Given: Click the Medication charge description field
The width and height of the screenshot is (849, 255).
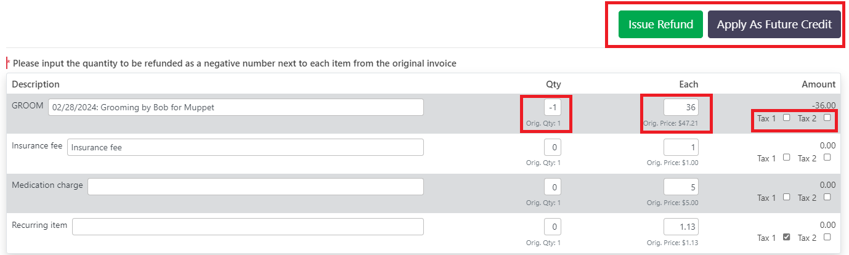Looking at the screenshot, I should pos(256,187).
